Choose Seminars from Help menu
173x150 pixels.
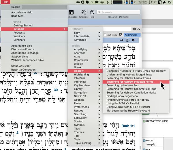[34, 40]
